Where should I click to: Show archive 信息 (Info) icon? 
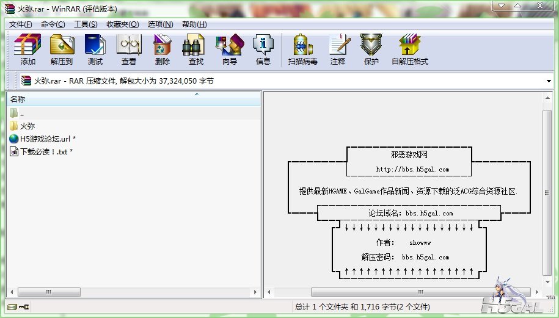(263, 49)
